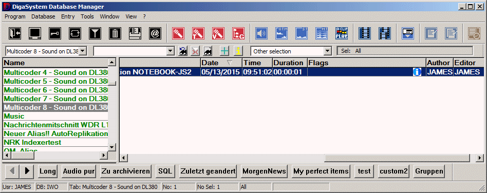This screenshot has width=487, height=193.
Task: Click the D-CLIP PLAY icon
Action: click(342, 33)
